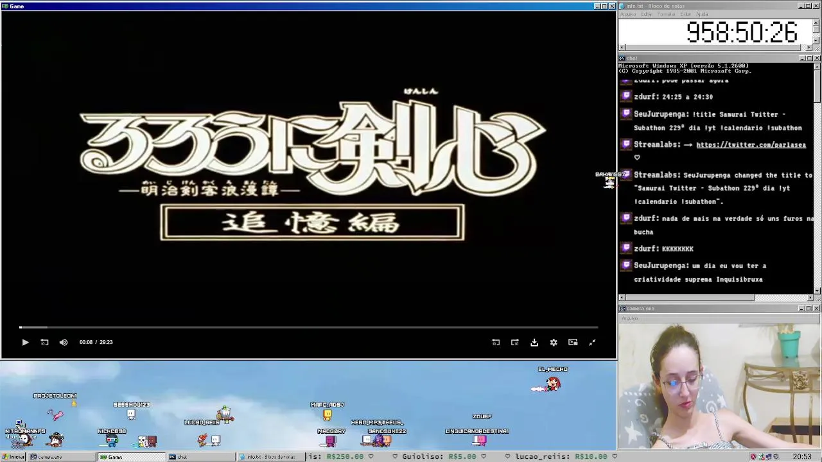Viewport: 822px width, 462px height.
Task: Click the red system tray icon
Action: (753, 457)
